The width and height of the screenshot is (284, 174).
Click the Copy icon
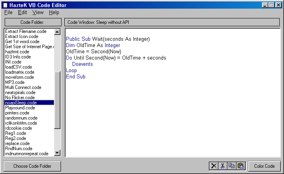point(231,166)
